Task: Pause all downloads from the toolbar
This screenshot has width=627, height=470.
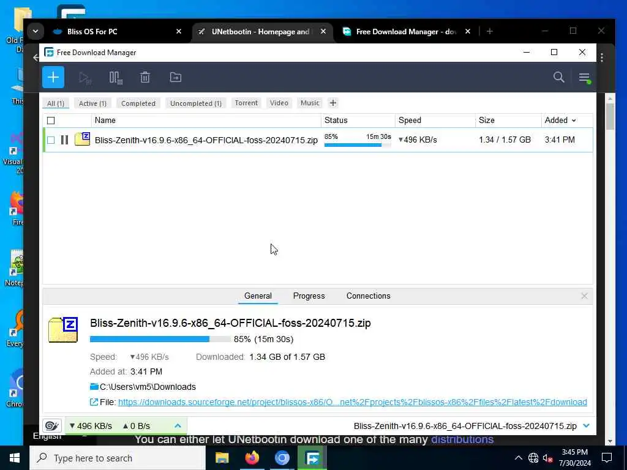Action: tap(116, 78)
